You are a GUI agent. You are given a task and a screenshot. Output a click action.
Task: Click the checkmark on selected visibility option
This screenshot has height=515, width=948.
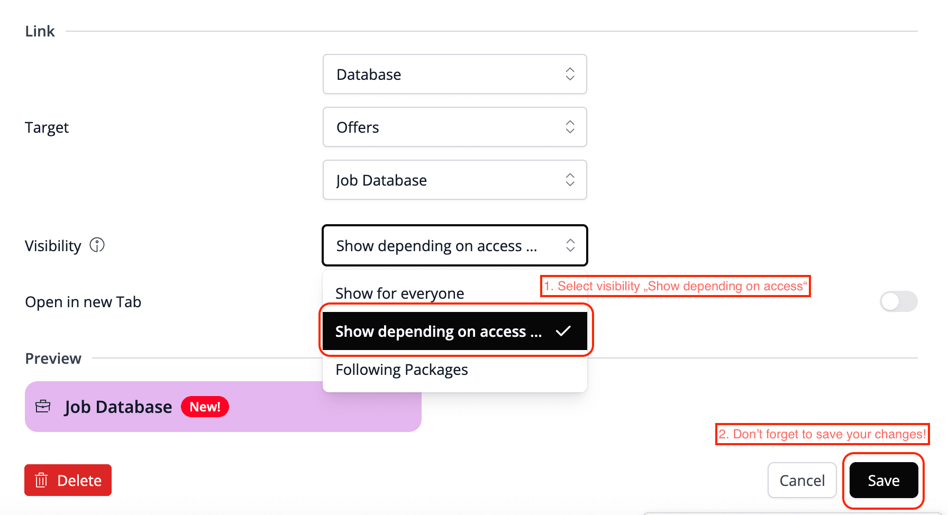point(563,331)
